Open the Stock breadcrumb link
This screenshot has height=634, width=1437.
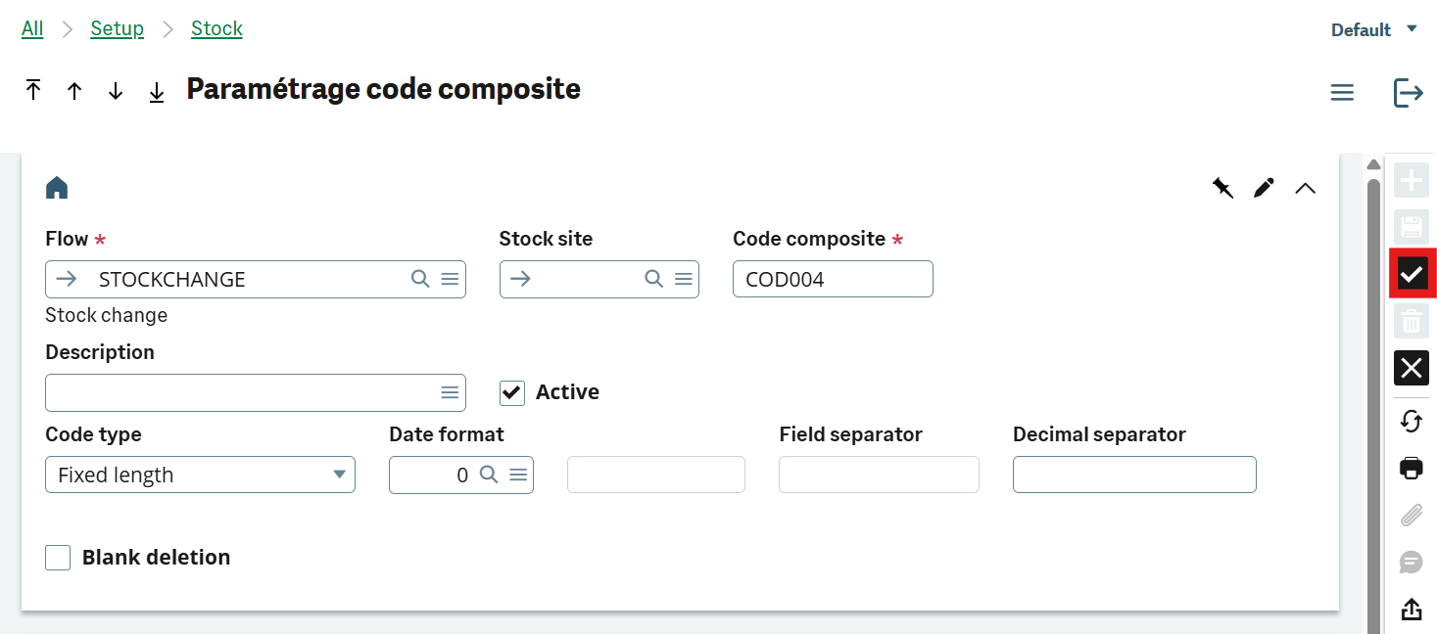216,28
